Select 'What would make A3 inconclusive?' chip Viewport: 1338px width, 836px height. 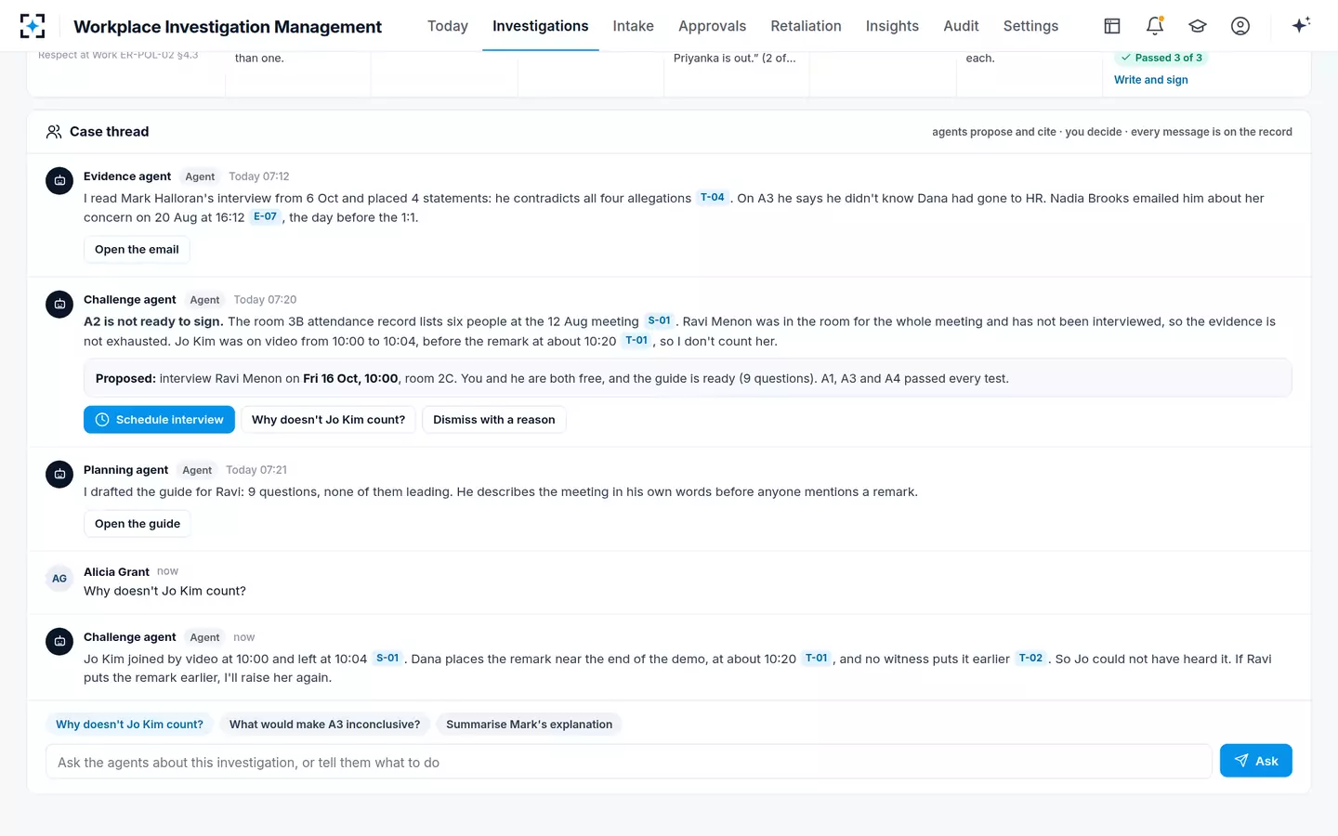[x=324, y=725]
